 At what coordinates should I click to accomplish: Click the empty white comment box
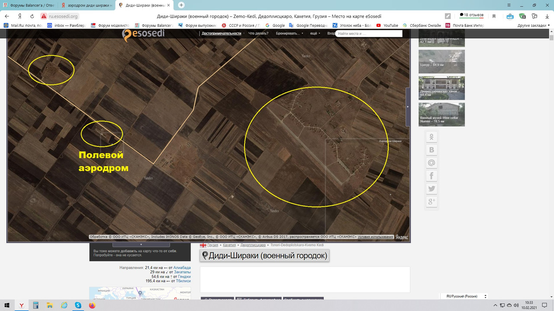pos(305,279)
